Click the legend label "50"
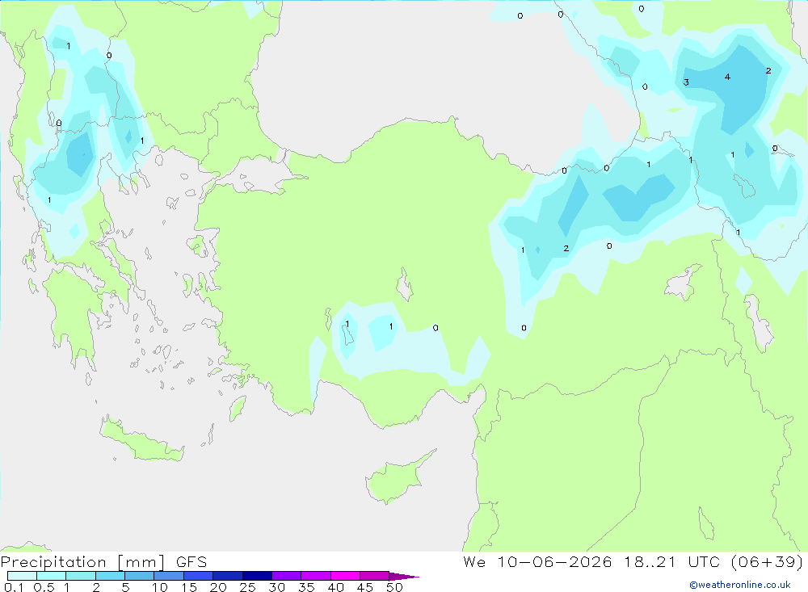Viewport: 808px width, 592px height. coord(395,587)
